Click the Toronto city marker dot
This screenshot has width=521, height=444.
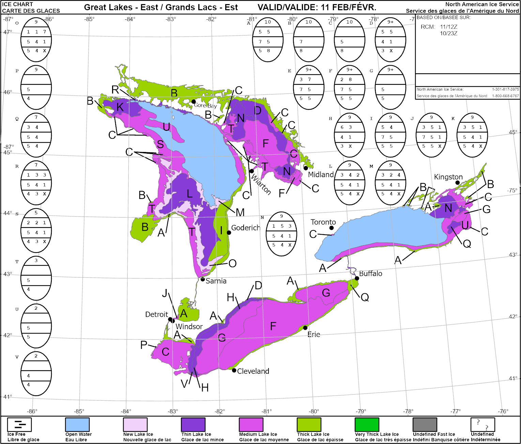point(332,228)
